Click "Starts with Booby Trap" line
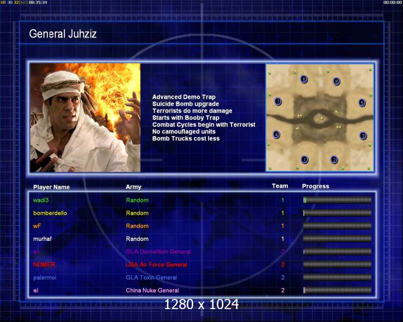This screenshot has width=403, height=322. pyautogui.click(x=186, y=118)
